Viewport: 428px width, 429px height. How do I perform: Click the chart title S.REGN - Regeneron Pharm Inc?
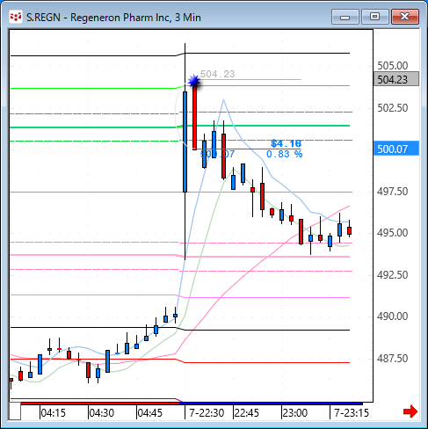click(x=113, y=18)
